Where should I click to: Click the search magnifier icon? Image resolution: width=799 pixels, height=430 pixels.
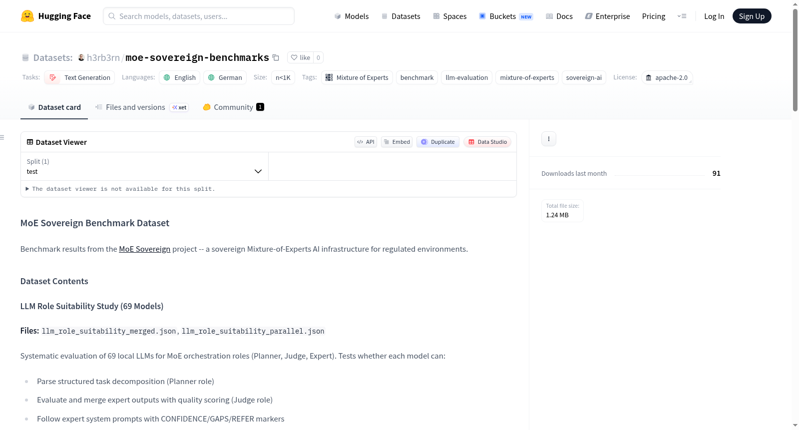pos(112,16)
